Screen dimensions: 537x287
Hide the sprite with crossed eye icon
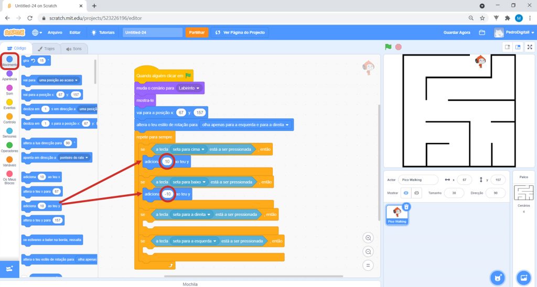tap(416, 193)
